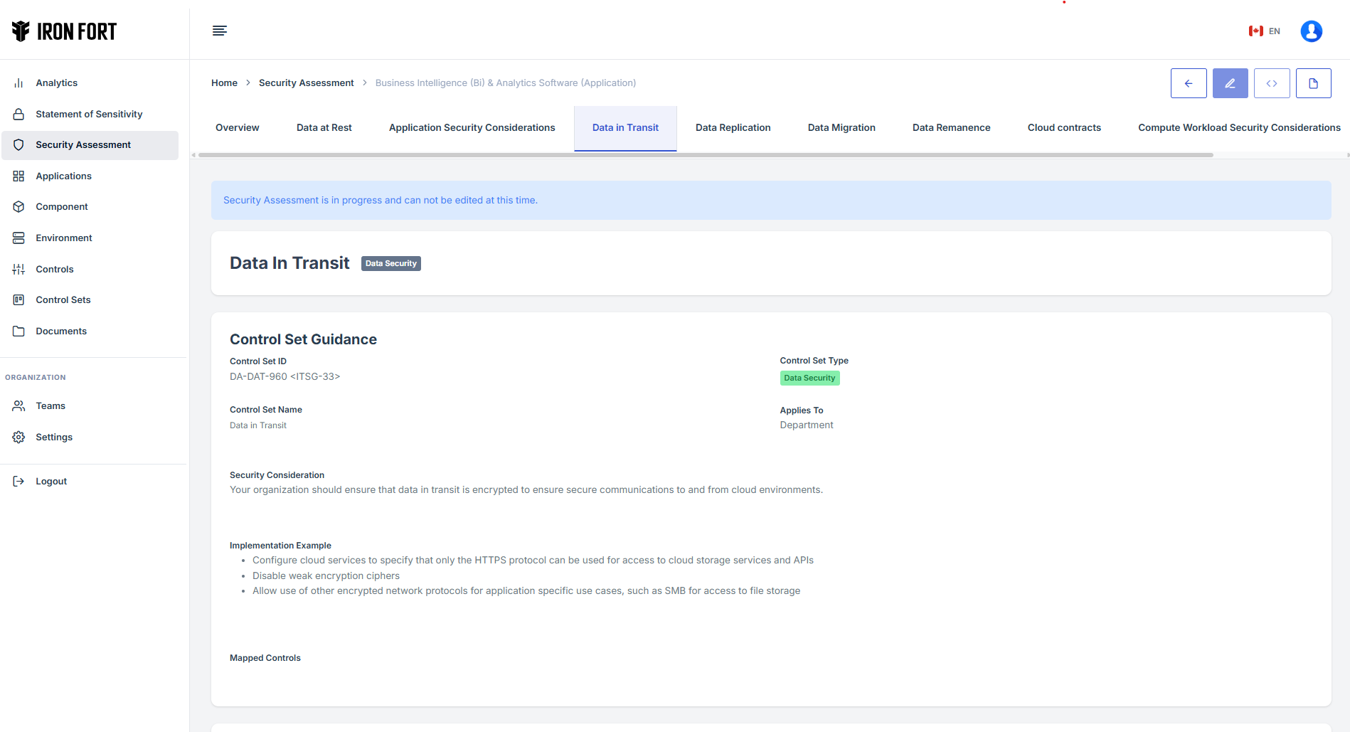Open the Teams section
1350x732 pixels.
tap(51, 405)
